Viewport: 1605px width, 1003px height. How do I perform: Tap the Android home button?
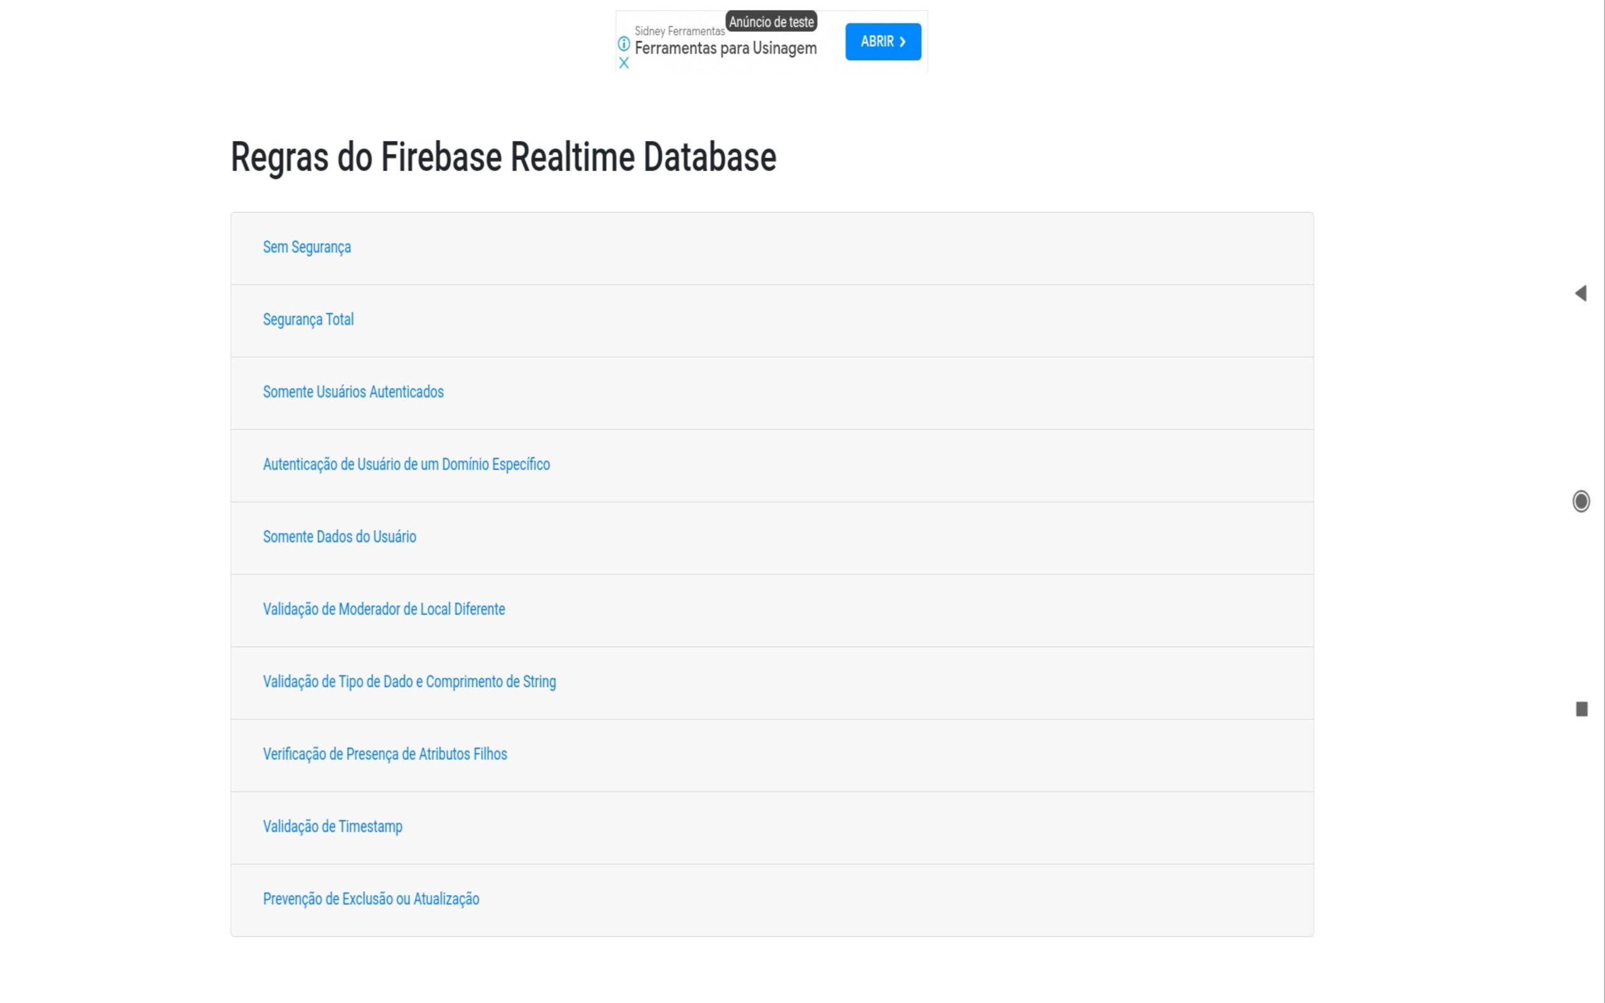[x=1582, y=501]
